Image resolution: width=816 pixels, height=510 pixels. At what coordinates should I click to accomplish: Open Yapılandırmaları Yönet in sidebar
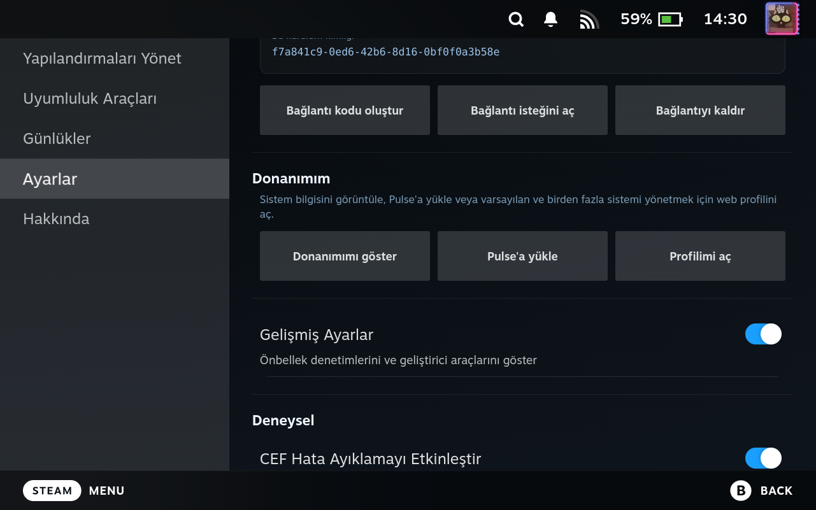pos(115,59)
